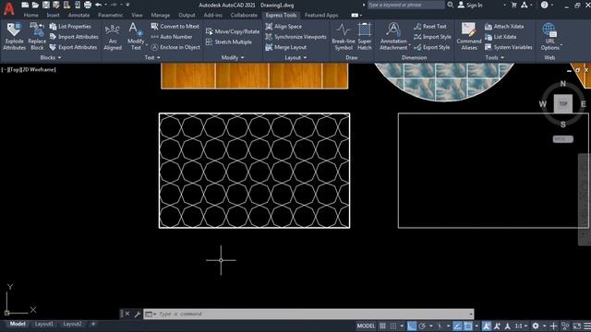Click the Explode Attributes tool
Image resolution: width=591 pixels, height=332 pixels.
pyautogui.click(x=14, y=37)
